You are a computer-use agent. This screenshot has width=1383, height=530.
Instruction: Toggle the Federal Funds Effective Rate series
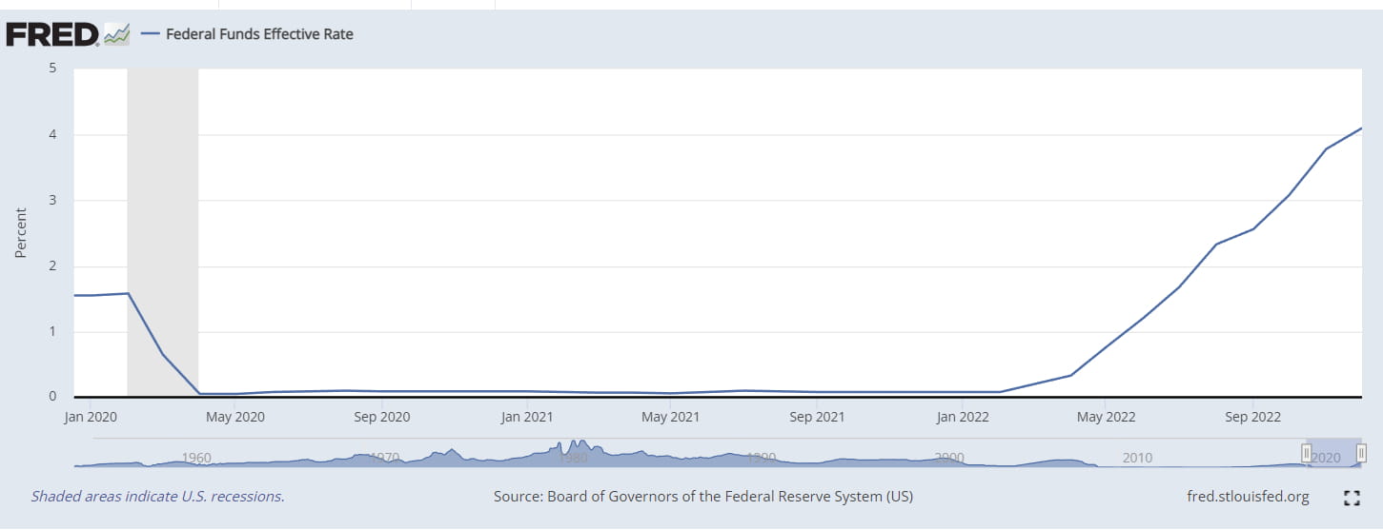tap(259, 34)
